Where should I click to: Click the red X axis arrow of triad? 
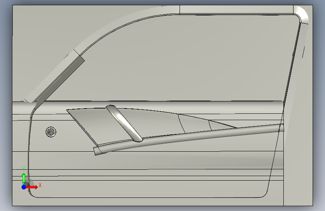pos(32,187)
